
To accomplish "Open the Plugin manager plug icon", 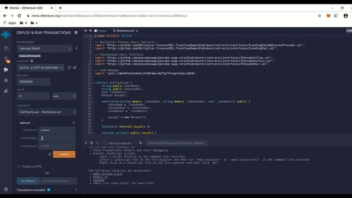I will pyautogui.click(x=6, y=91).
